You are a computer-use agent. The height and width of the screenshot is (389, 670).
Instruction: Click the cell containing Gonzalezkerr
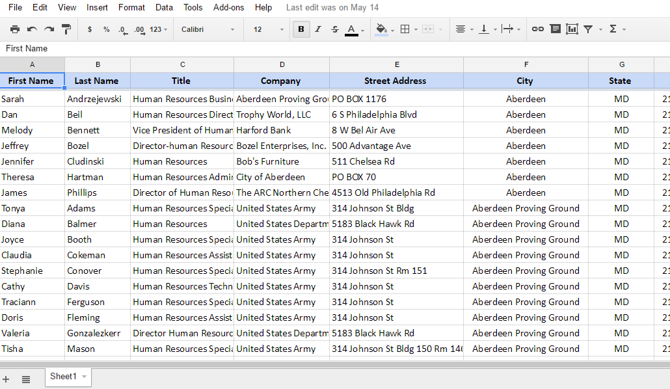tap(98, 333)
